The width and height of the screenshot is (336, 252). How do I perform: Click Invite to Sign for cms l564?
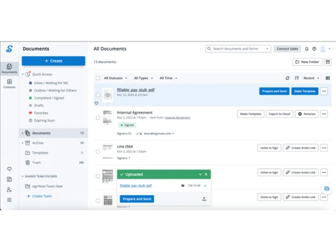[x=269, y=148]
